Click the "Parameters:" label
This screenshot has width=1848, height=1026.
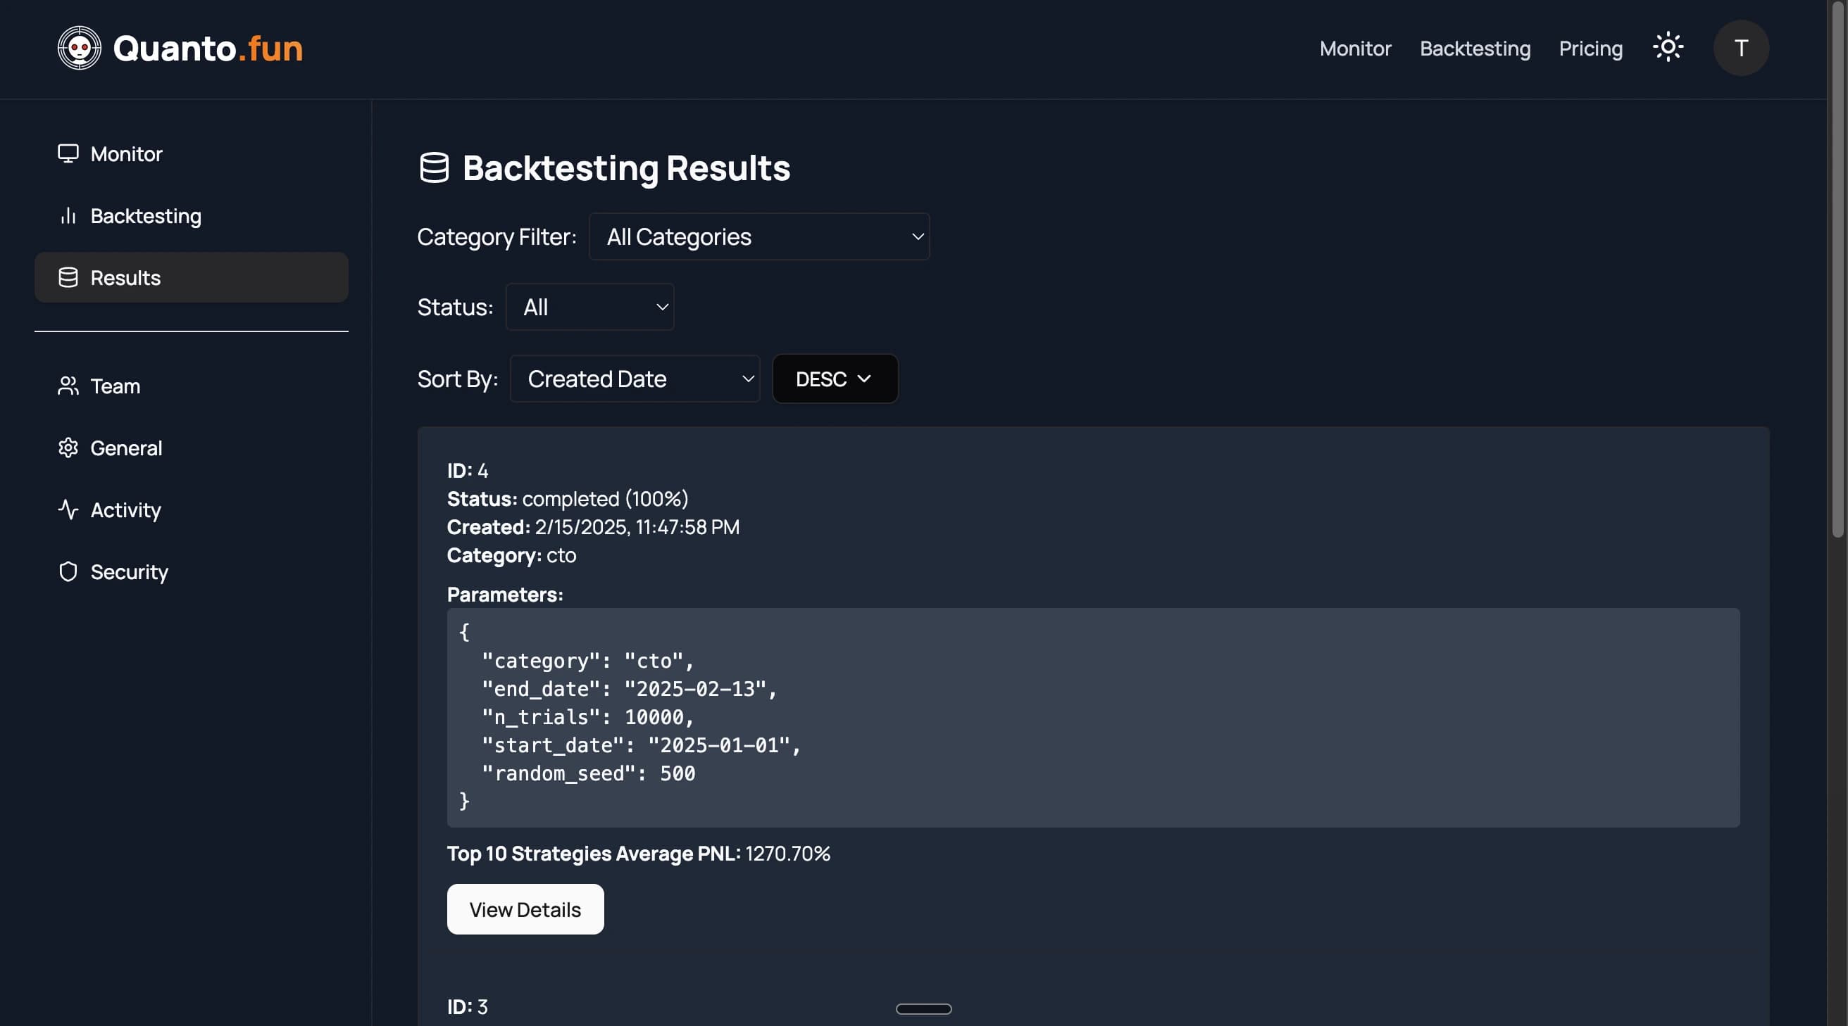505,595
